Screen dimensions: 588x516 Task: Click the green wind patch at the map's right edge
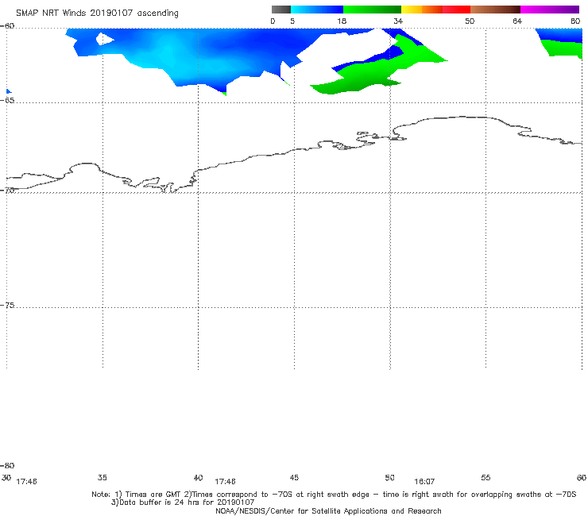tap(564, 48)
